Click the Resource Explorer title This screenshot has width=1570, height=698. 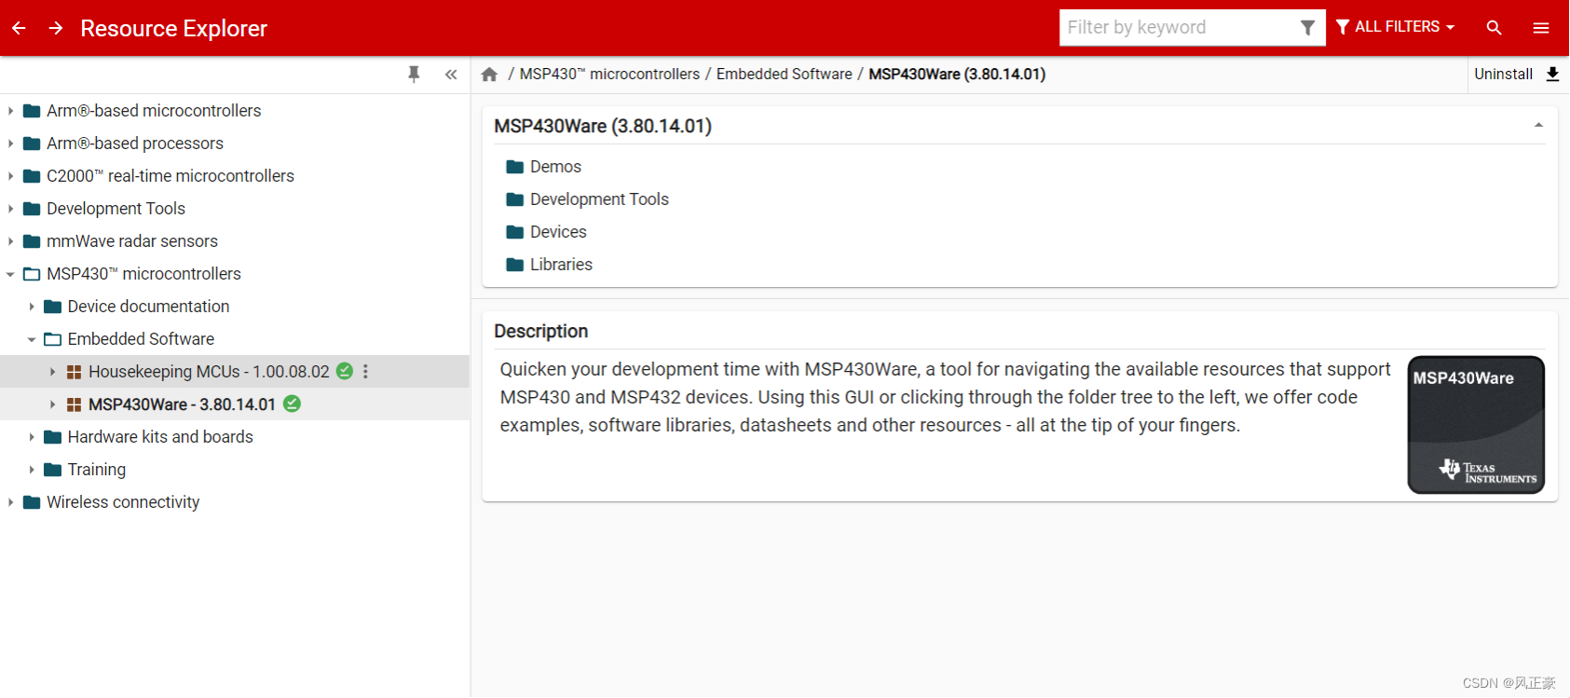(174, 28)
